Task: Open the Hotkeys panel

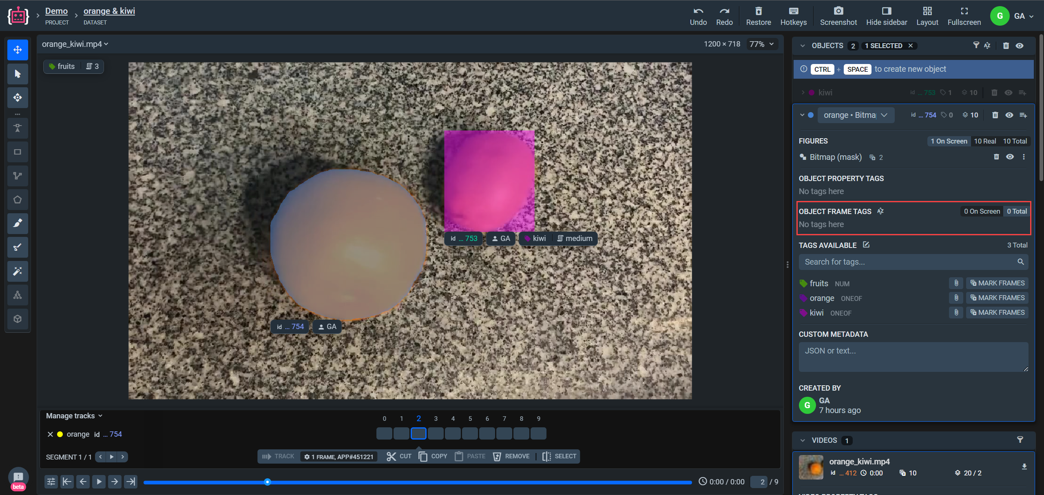Action: click(793, 16)
